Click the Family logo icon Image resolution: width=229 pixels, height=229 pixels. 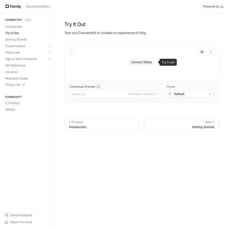point(7,6)
